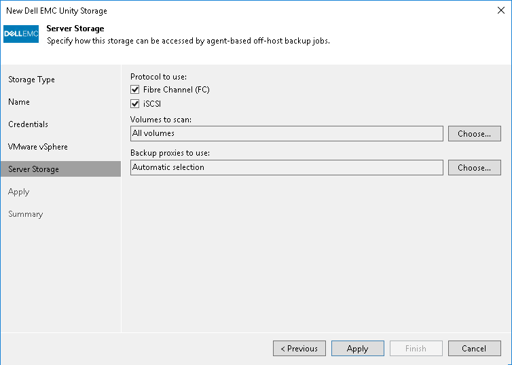The image size is (512, 365).
Task: Close the New Dell EMC Unity Storage dialog
Action: click(x=500, y=11)
